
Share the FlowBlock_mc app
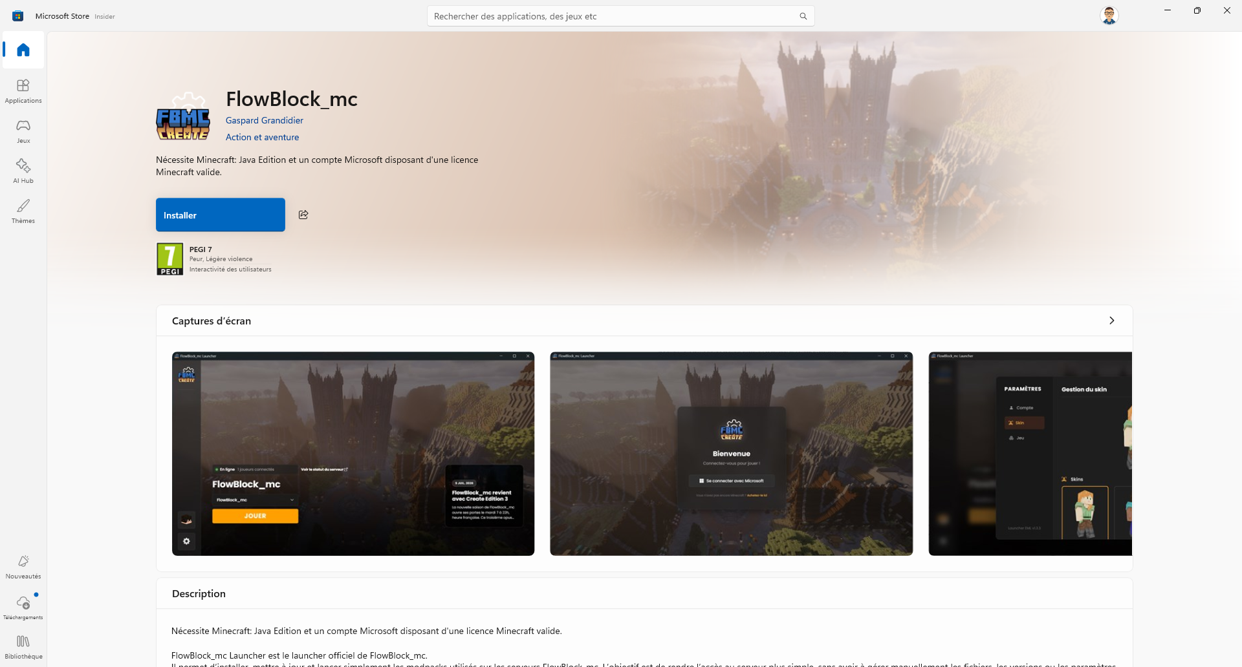(303, 215)
